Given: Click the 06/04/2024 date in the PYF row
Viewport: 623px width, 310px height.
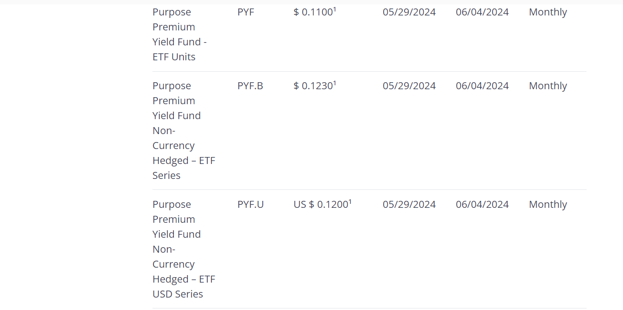Looking at the screenshot, I should (482, 12).
